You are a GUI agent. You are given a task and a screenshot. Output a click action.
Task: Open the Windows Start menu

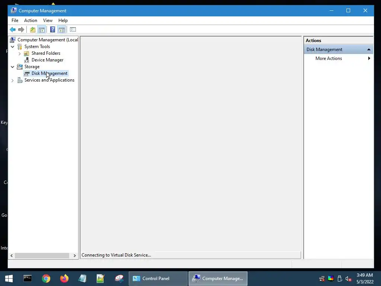[x=9, y=279]
